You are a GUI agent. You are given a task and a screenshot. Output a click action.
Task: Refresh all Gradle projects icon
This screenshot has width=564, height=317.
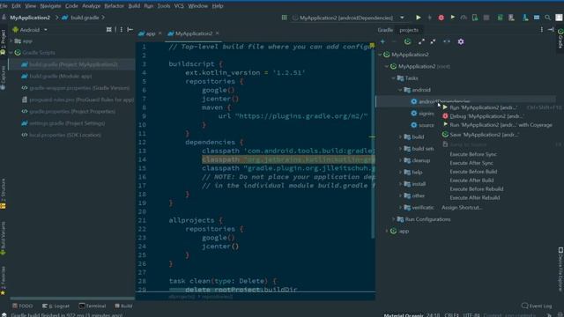point(407,41)
